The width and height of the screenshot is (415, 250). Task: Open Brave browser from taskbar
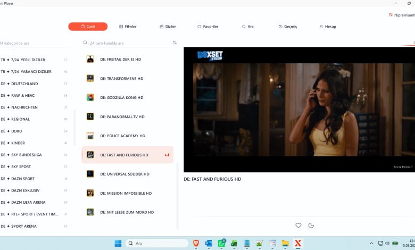coord(196,243)
